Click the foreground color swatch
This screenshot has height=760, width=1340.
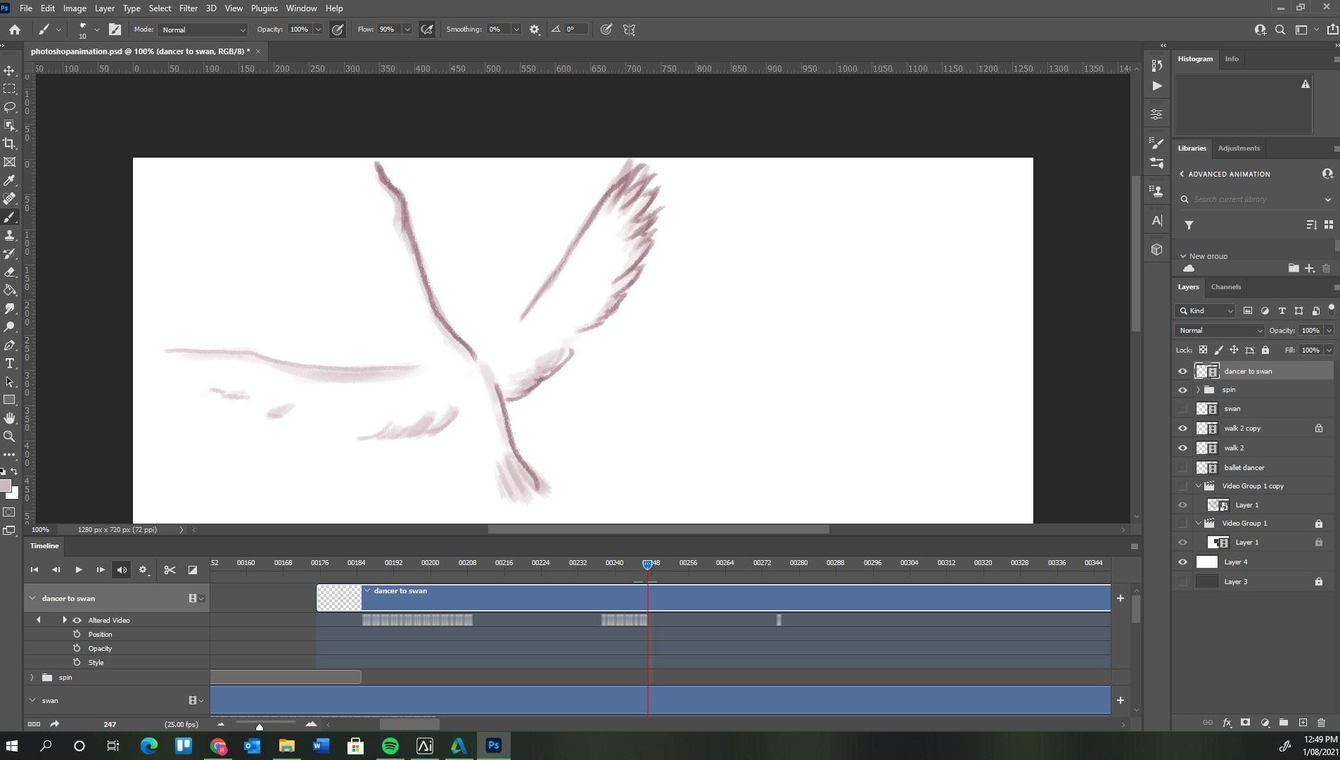[x=6, y=486]
